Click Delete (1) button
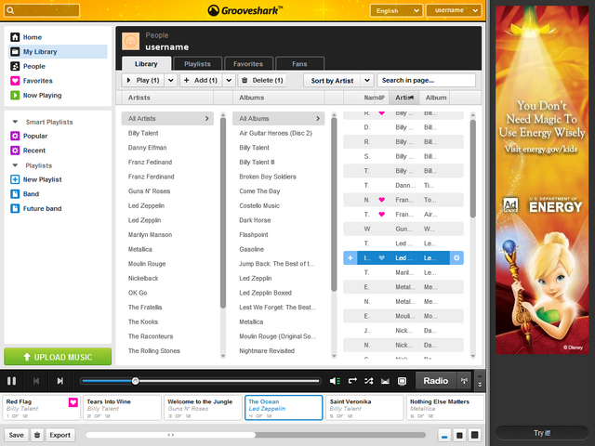595x446 pixels. [x=262, y=81]
